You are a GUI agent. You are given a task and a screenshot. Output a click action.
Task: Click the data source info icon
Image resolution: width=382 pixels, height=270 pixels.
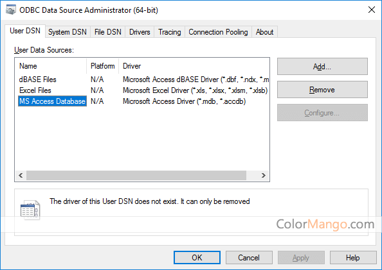pos(30,210)
